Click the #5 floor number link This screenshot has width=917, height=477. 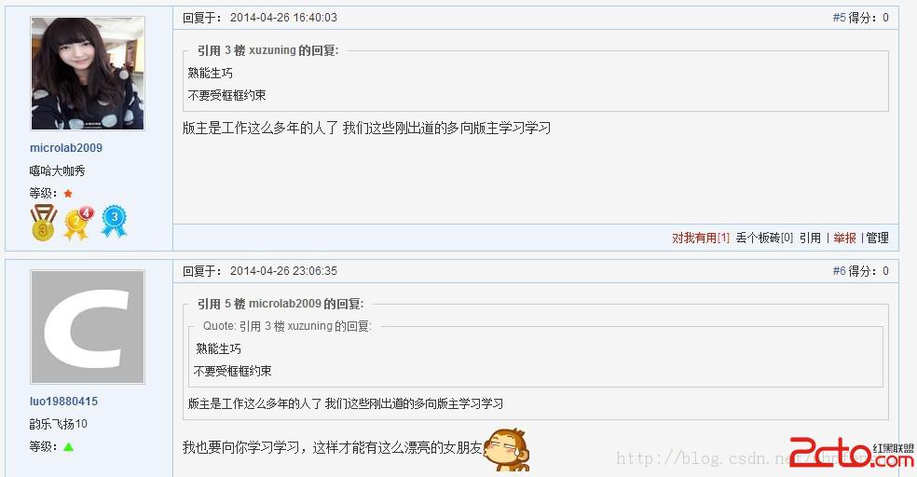840,18
